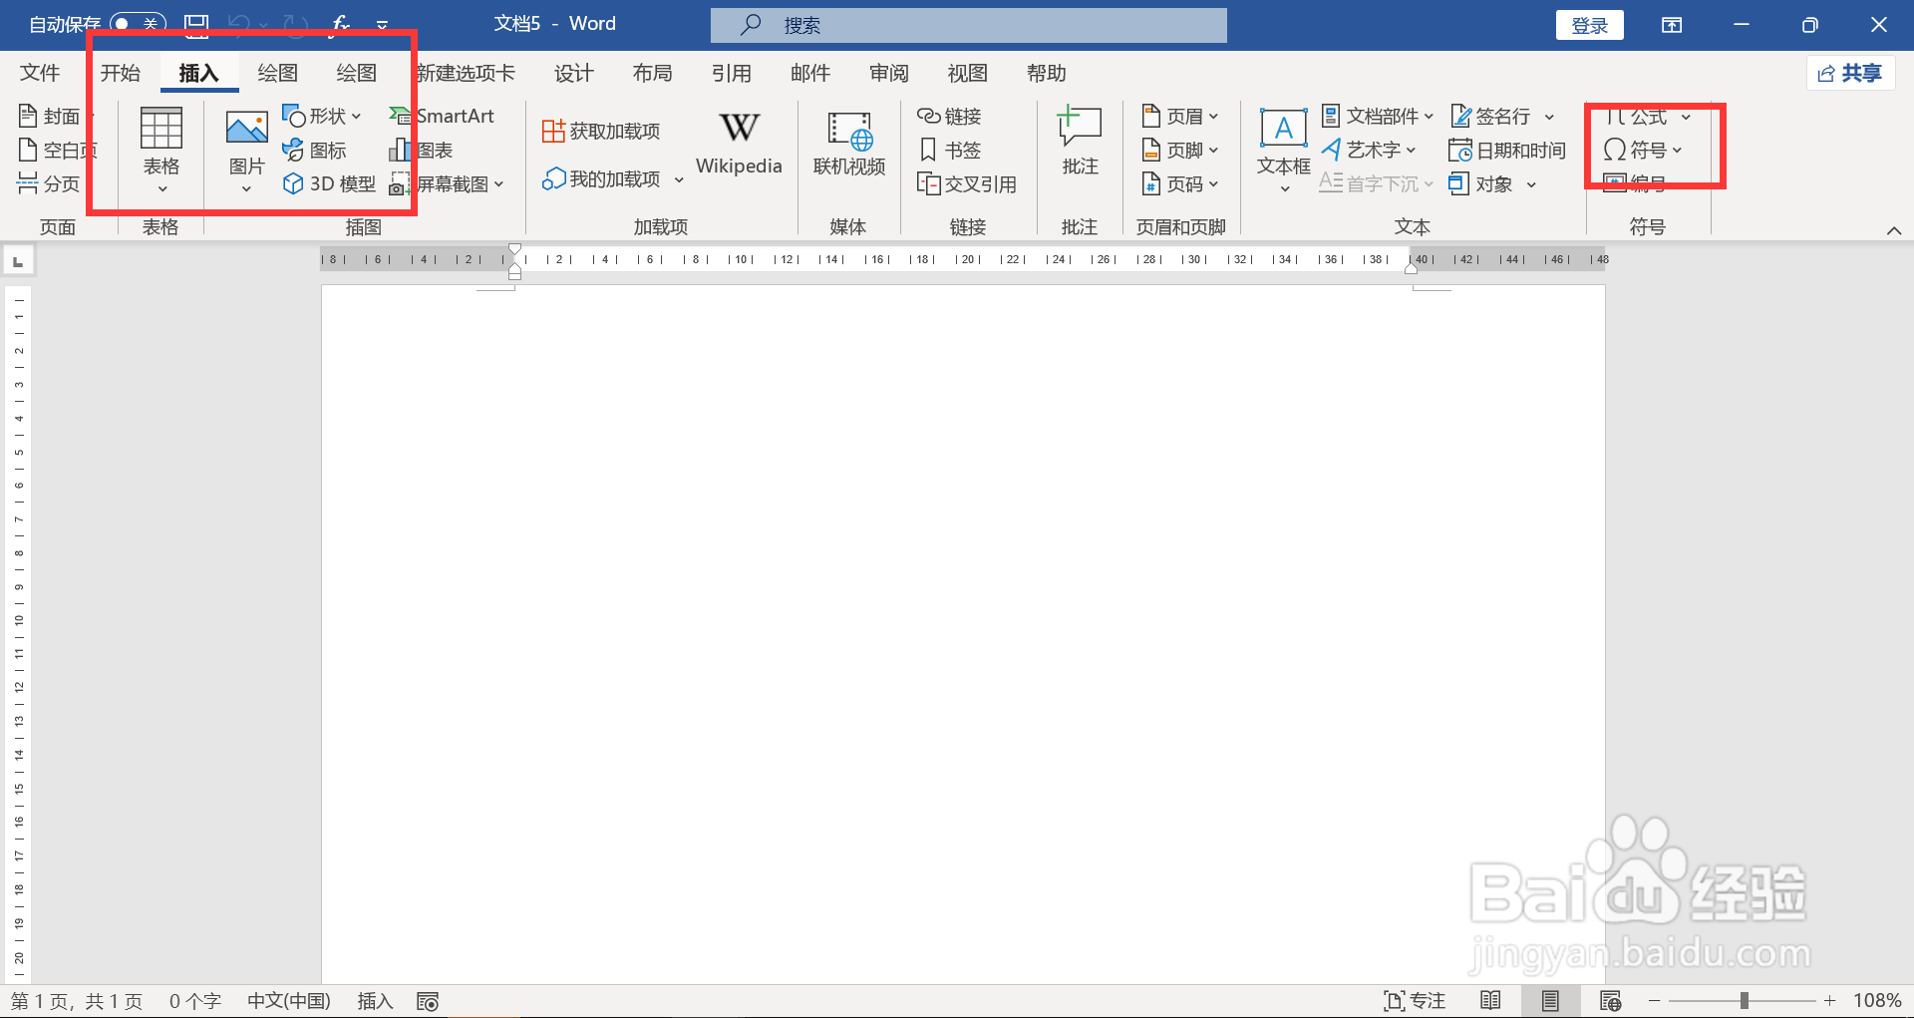Click the 登录 sign-in button

[1589, 25]
